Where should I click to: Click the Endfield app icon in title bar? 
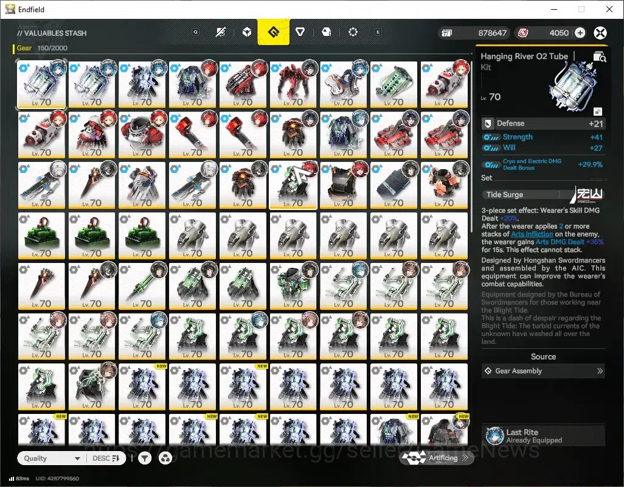(x=10, y=9)
